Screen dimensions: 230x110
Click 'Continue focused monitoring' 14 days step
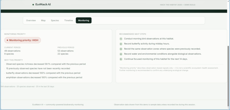(x=156, y=59)
